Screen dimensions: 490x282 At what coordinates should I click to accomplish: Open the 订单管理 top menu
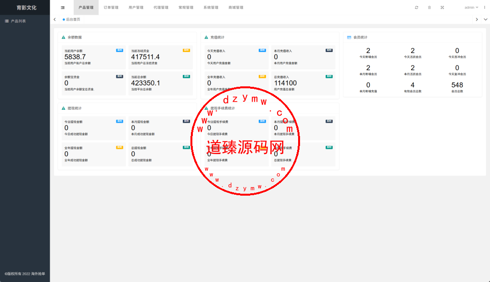pos(111,8)
